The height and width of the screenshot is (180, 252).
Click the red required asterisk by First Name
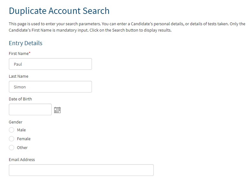tap(29, 53)
